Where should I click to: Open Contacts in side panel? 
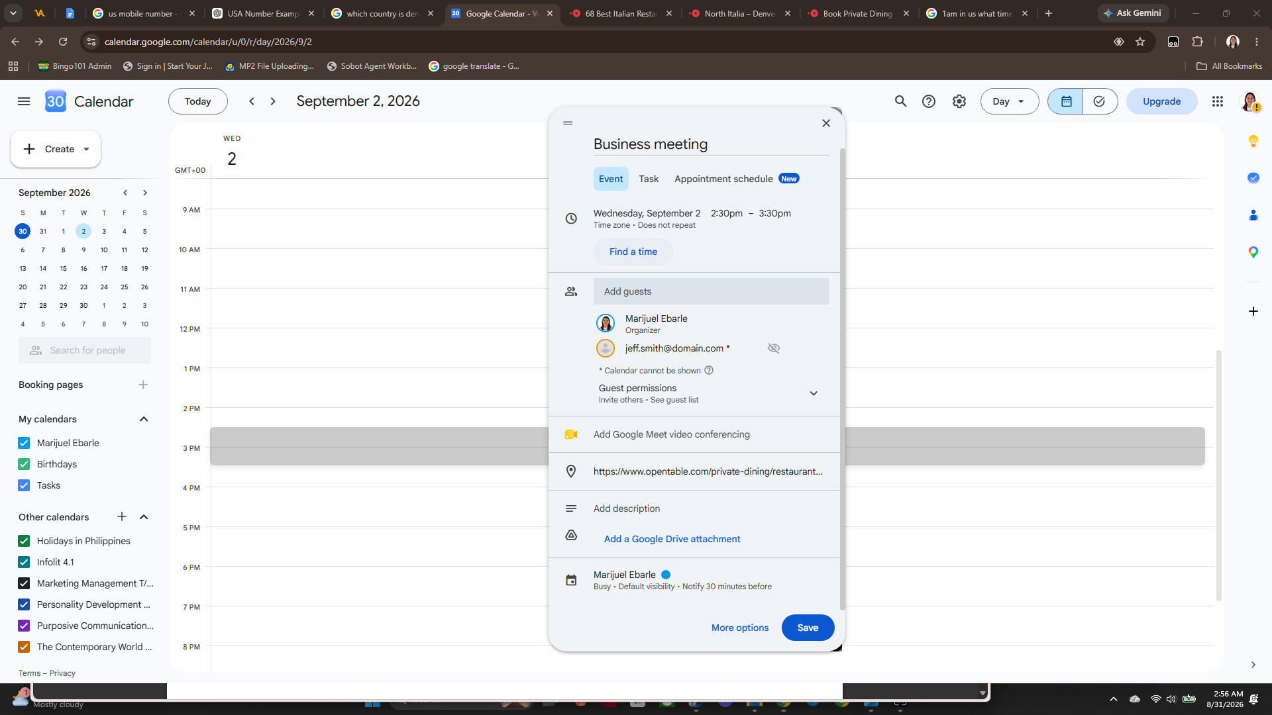point(1253,215)
